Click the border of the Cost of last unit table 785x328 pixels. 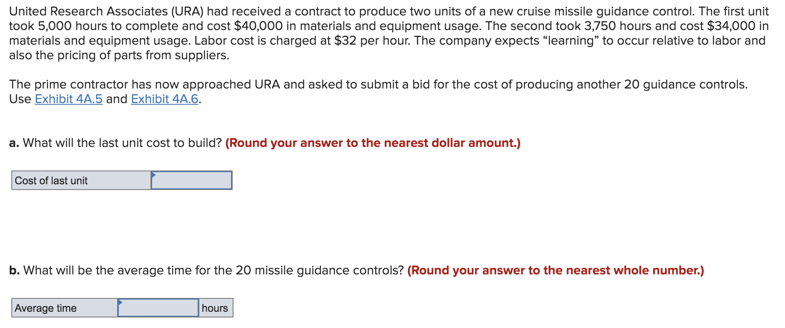pyautogui.click(x=121, y=171)
